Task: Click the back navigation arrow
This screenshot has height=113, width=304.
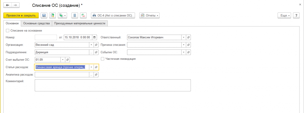Action: tap(7, 5)
